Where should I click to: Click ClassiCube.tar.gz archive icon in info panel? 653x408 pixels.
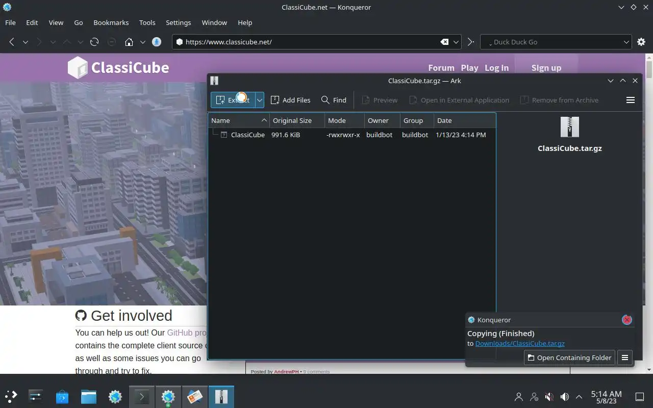[570, 127]
